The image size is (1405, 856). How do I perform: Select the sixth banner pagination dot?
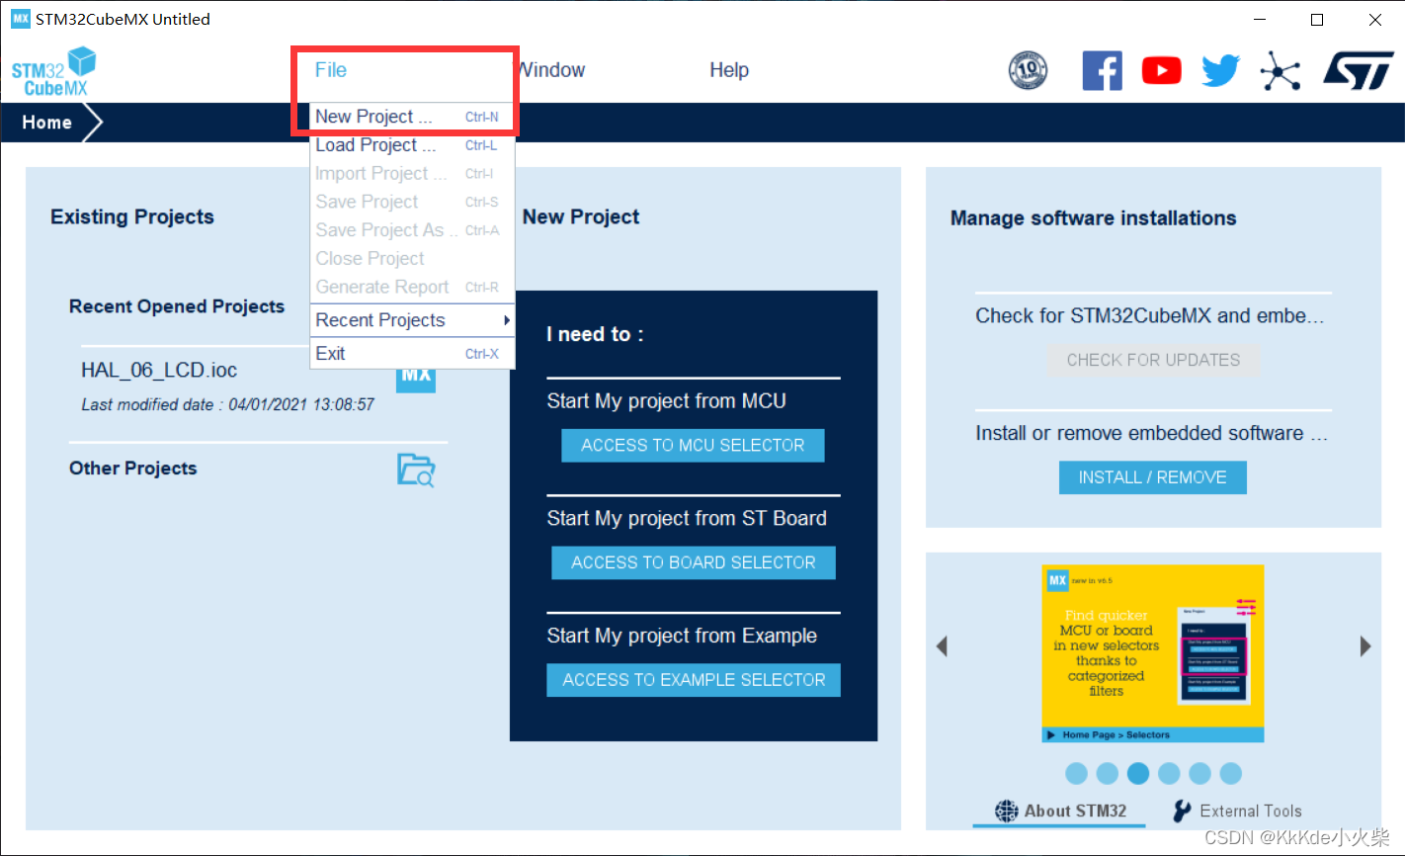1230,773
